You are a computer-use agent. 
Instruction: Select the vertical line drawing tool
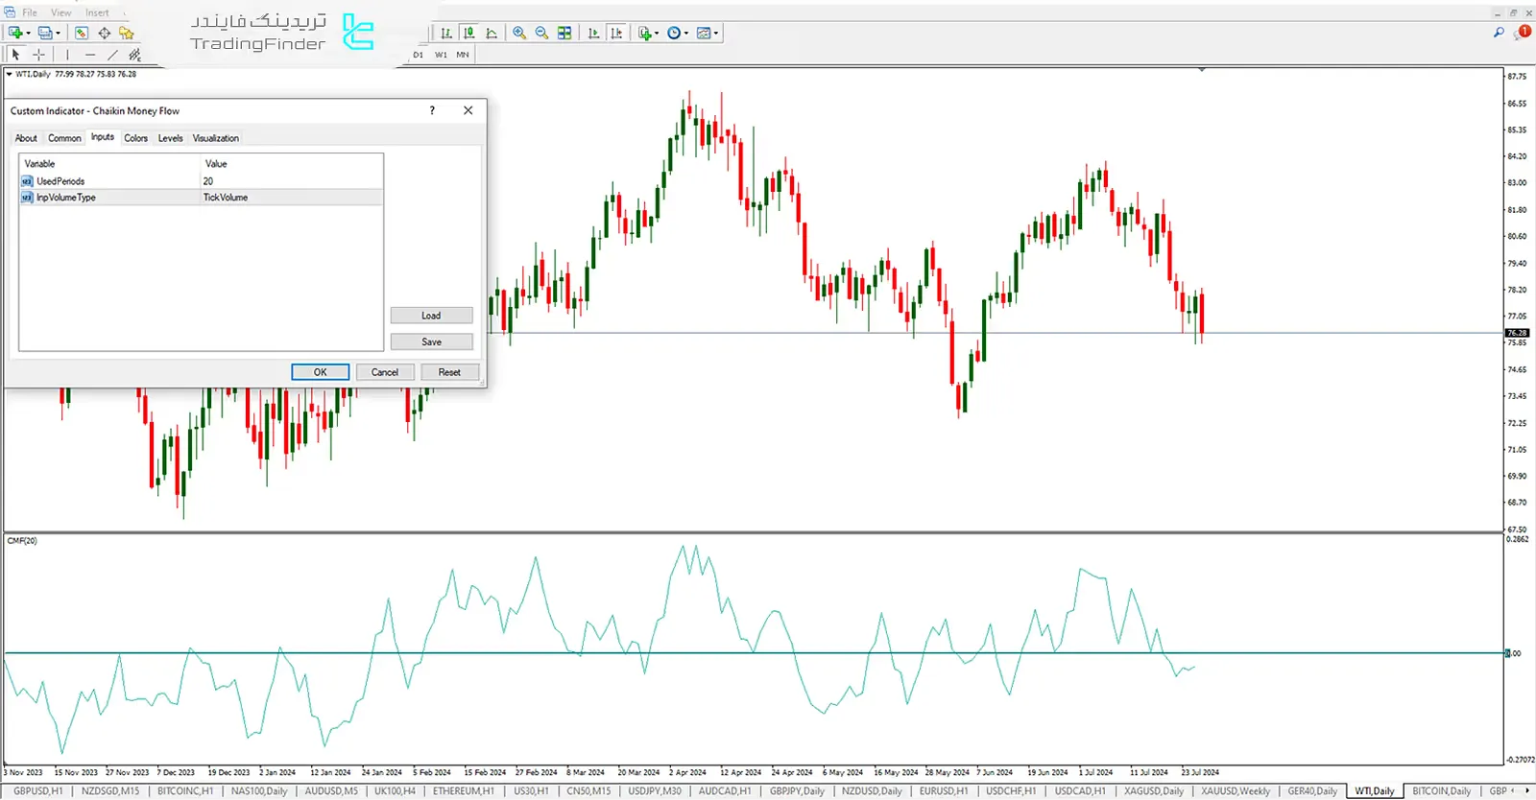click(67, 55)
